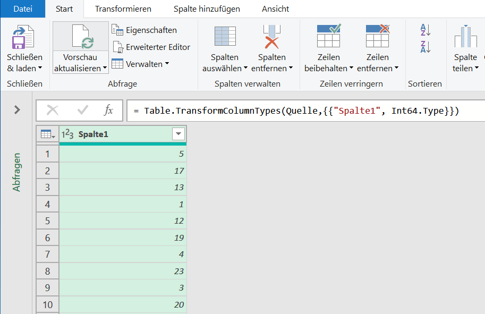This screenshot has width=485, height=314.
Task: Click the Spalte1 column header
Action: pyautogui.click(x=123, y=134)
